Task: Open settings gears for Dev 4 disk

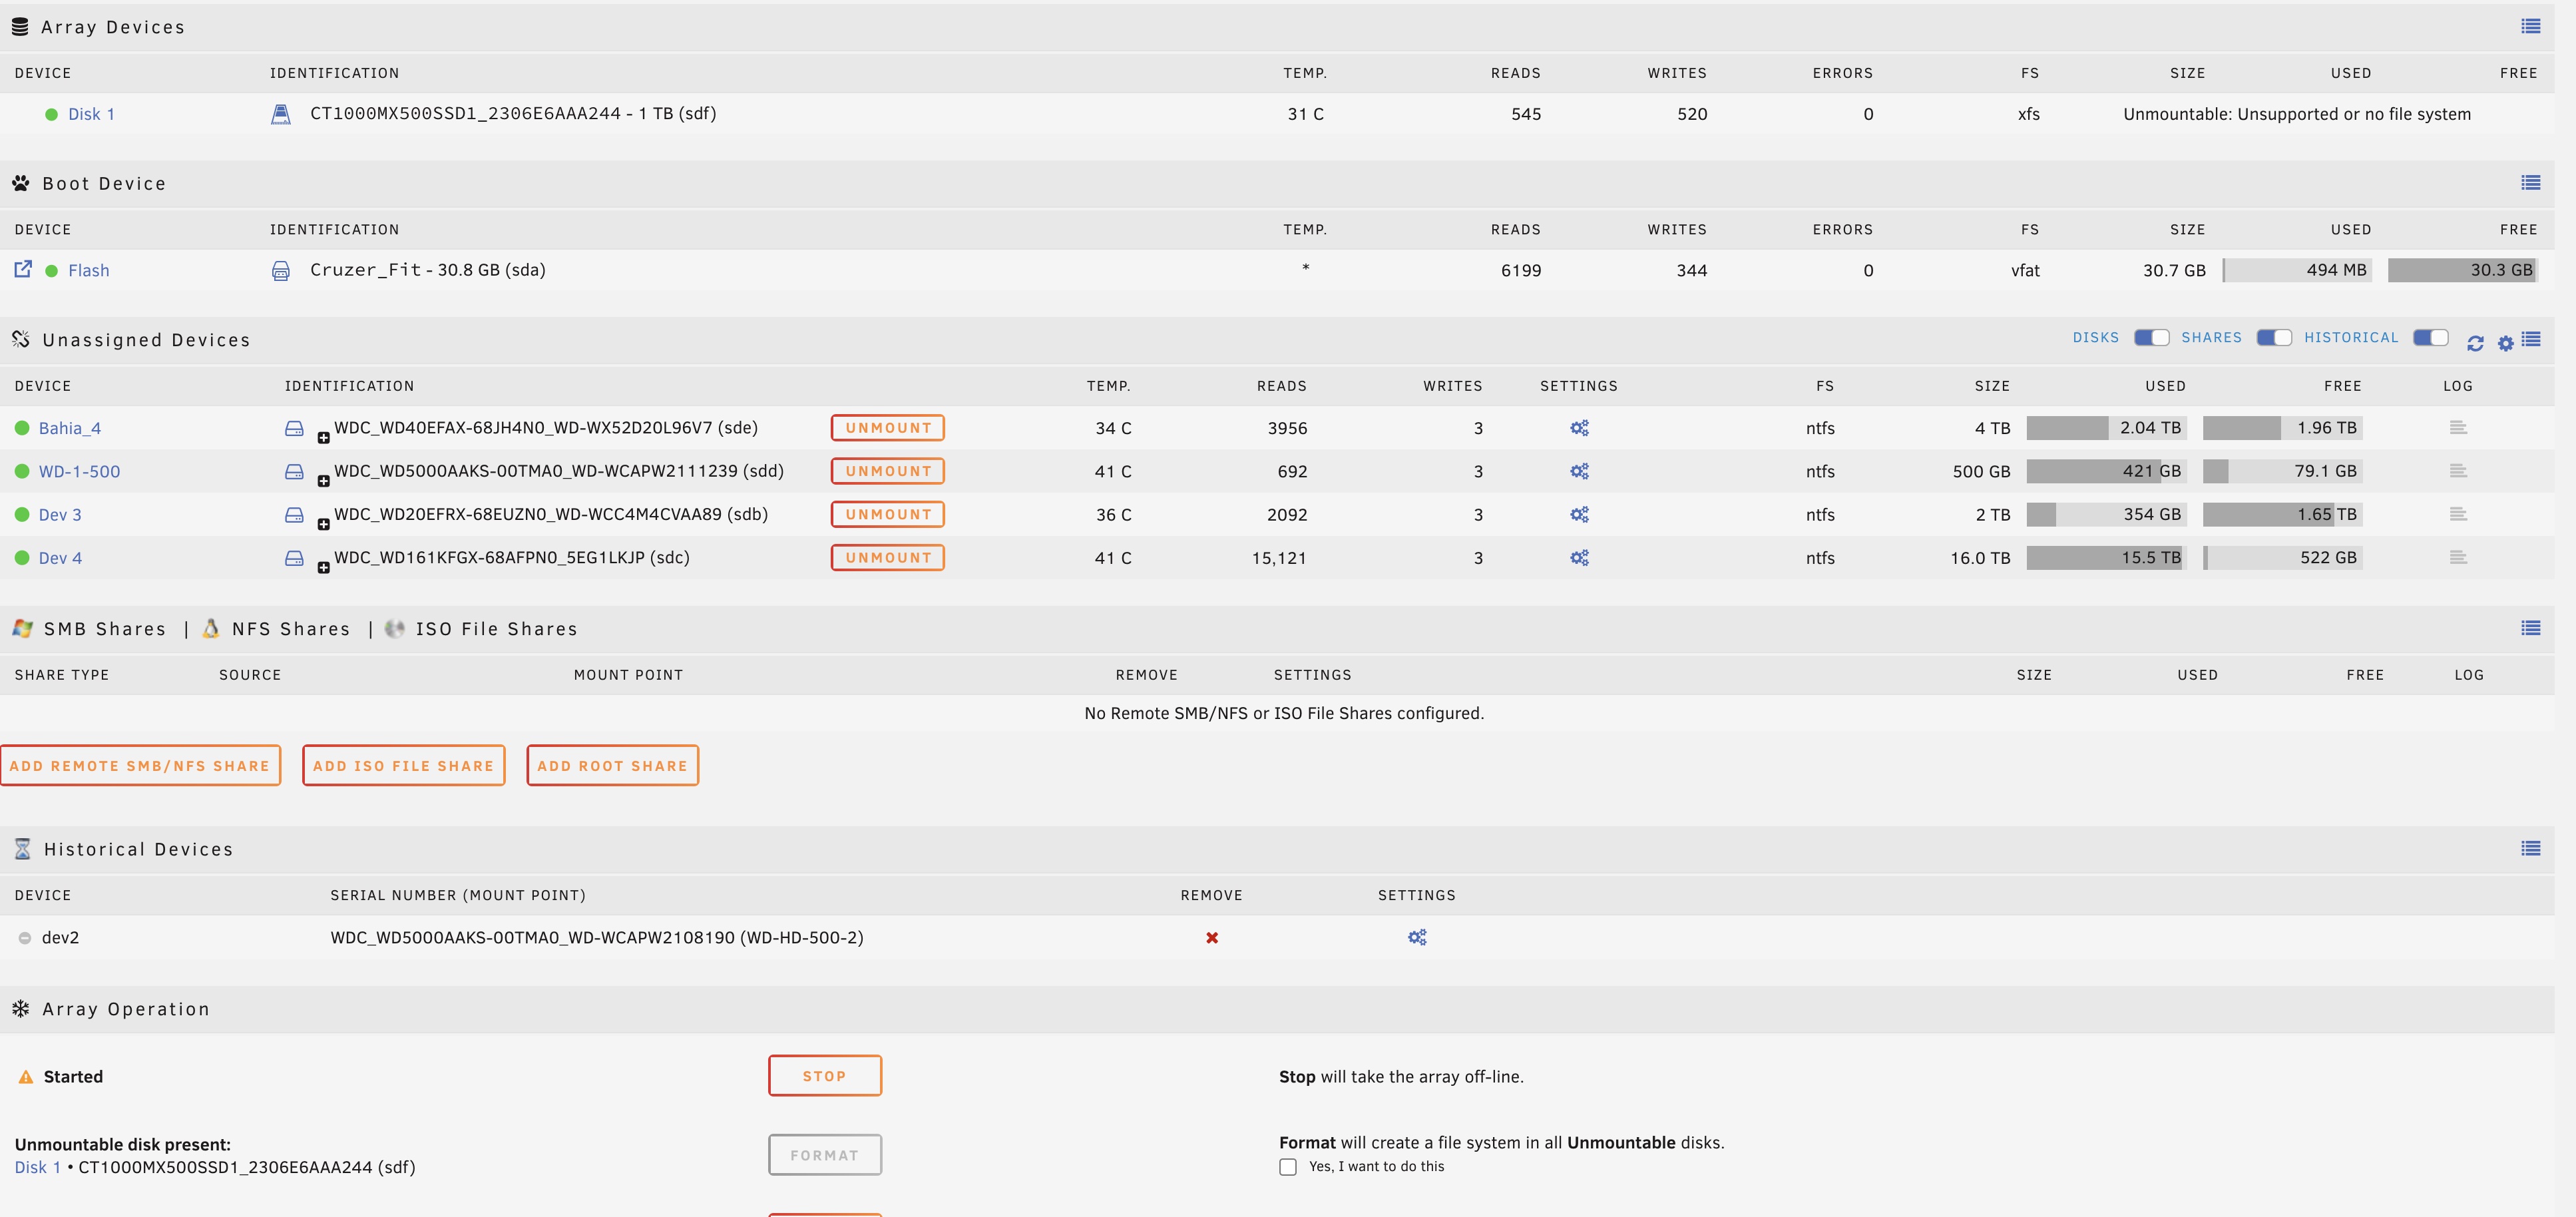Action: [x=1579, y=558]
